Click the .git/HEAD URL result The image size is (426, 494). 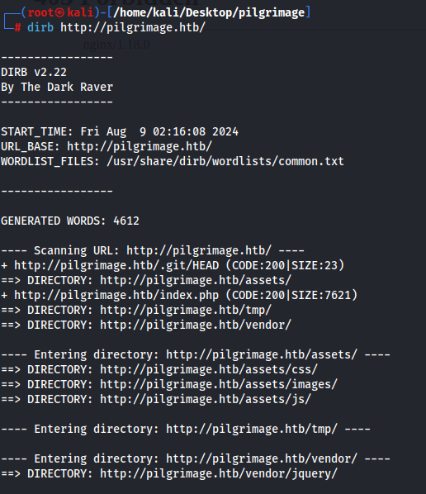[116, 265]
